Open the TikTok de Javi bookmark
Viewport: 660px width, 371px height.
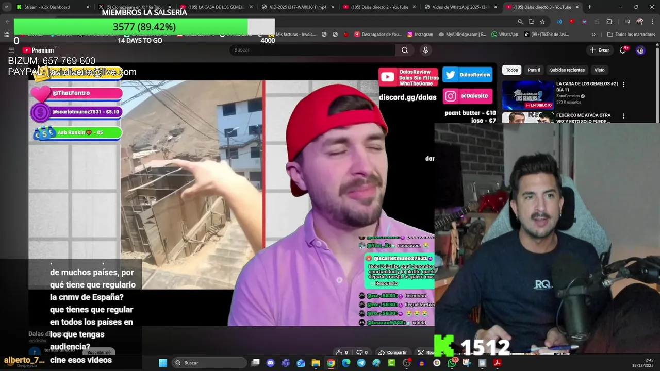coord(546,35)
